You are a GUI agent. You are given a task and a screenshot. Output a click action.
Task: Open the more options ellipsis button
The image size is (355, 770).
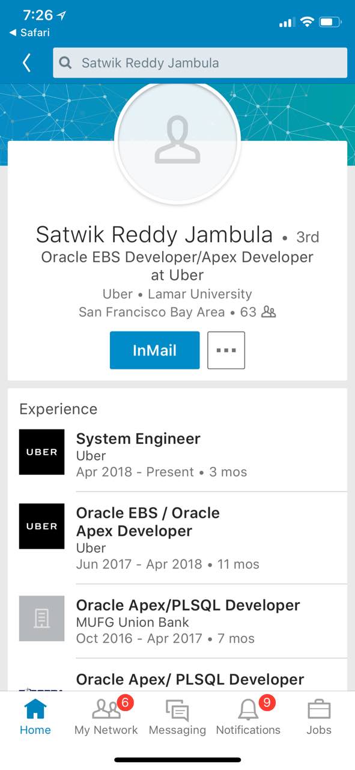point(226,350)
